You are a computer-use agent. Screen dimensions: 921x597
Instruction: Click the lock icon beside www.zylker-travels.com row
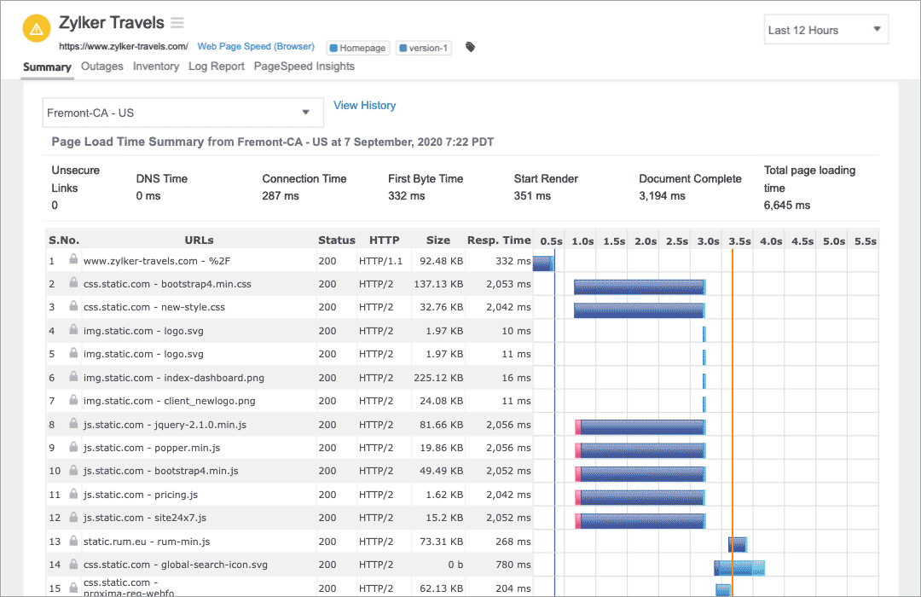(x=72, y=261)
